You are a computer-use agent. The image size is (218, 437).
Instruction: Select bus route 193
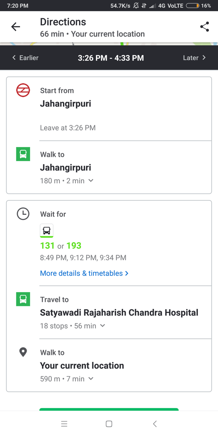(x=74, y=246)
